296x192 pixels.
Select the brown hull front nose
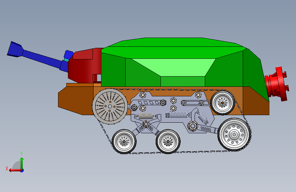coord(76,100)
